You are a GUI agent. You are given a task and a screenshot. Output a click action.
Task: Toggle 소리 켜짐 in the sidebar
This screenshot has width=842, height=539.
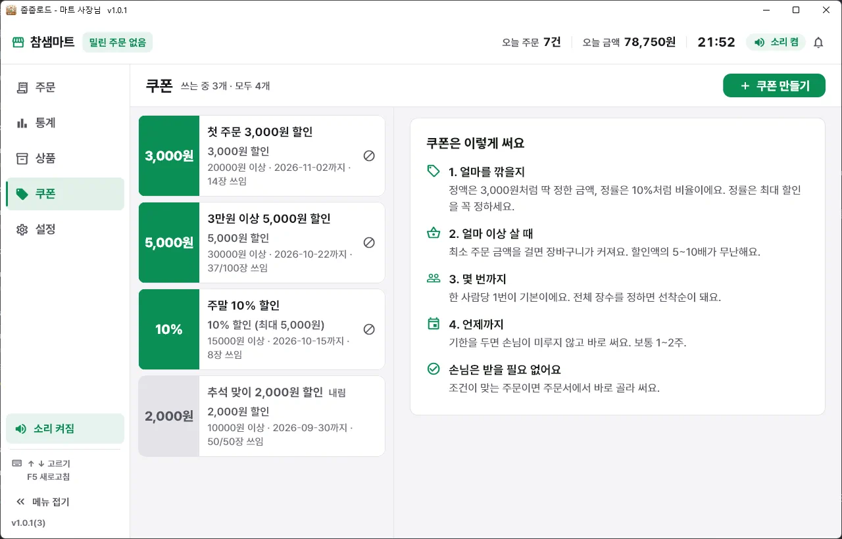point(65,429)
